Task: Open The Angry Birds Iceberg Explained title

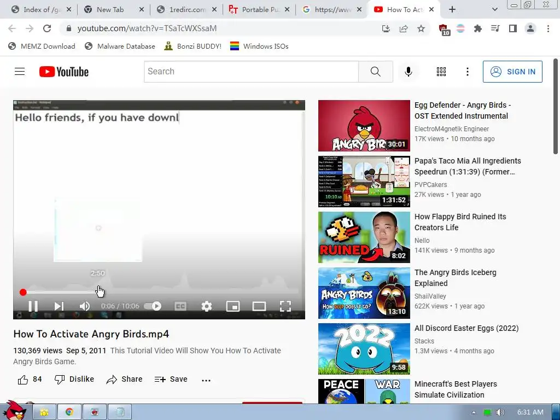Action: pyautogui.click(x=456, y=277)
